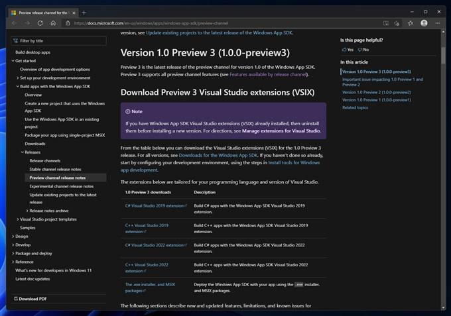
Task: Expand the Reference section
Action: (13, 262)
